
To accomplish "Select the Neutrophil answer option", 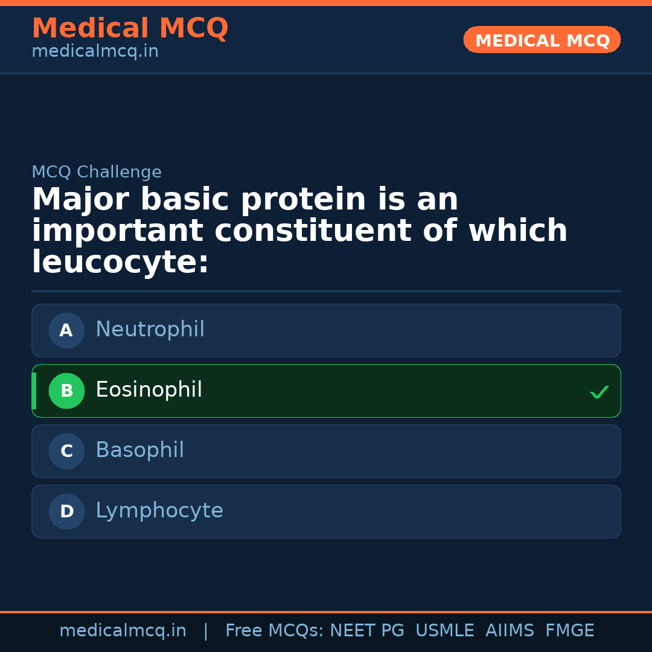I will coord(326,330).
